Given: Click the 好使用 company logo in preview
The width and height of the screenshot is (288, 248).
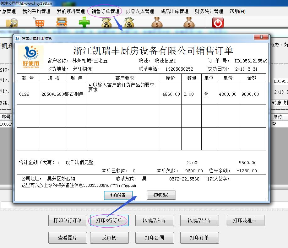Looking at the screenshot, I should [31, 57].
